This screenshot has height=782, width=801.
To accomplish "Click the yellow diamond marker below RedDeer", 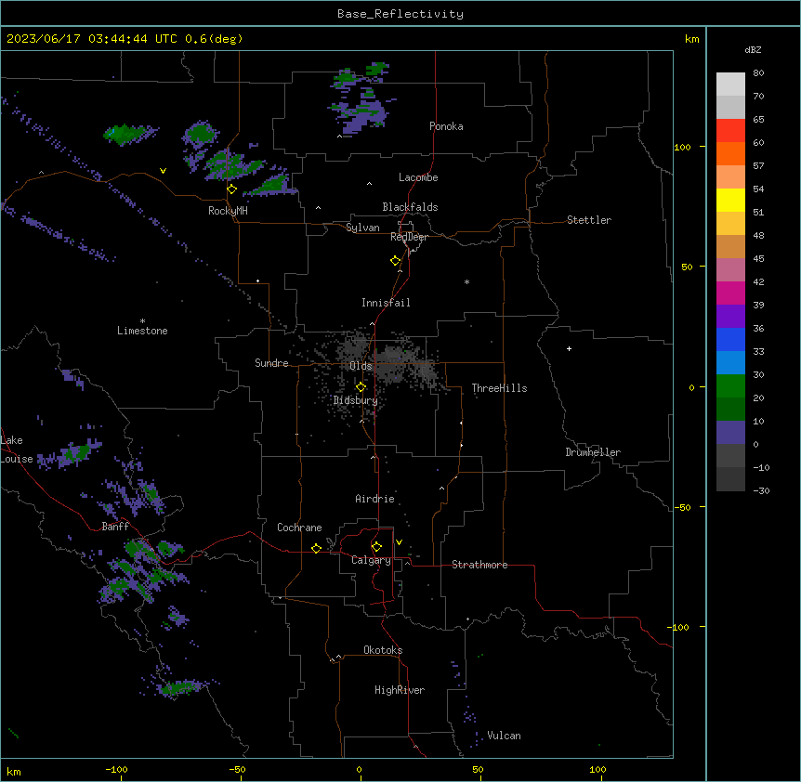I will [x=396, y=261].
